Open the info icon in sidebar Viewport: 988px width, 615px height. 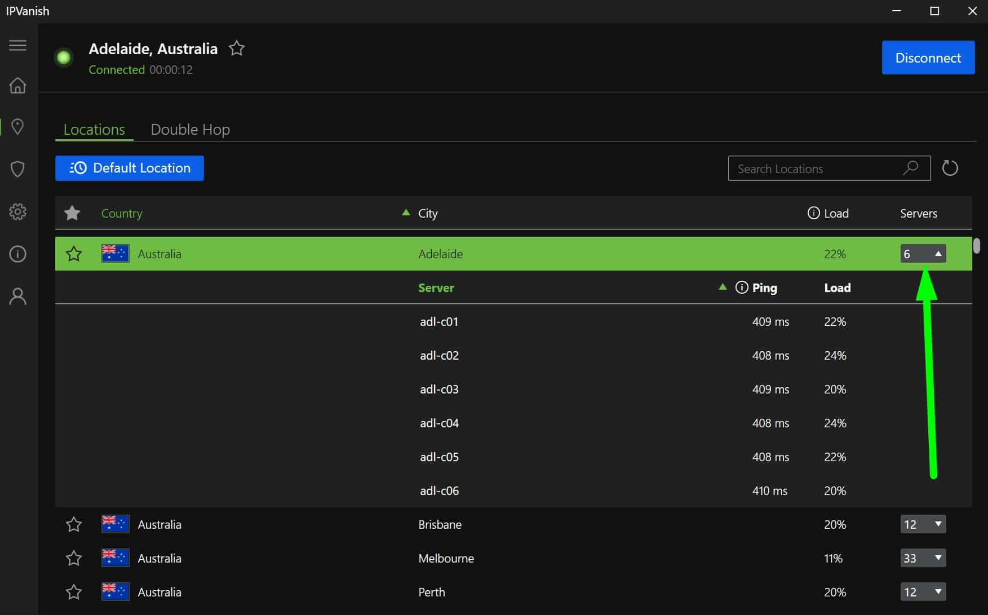(x=18, y=254)
